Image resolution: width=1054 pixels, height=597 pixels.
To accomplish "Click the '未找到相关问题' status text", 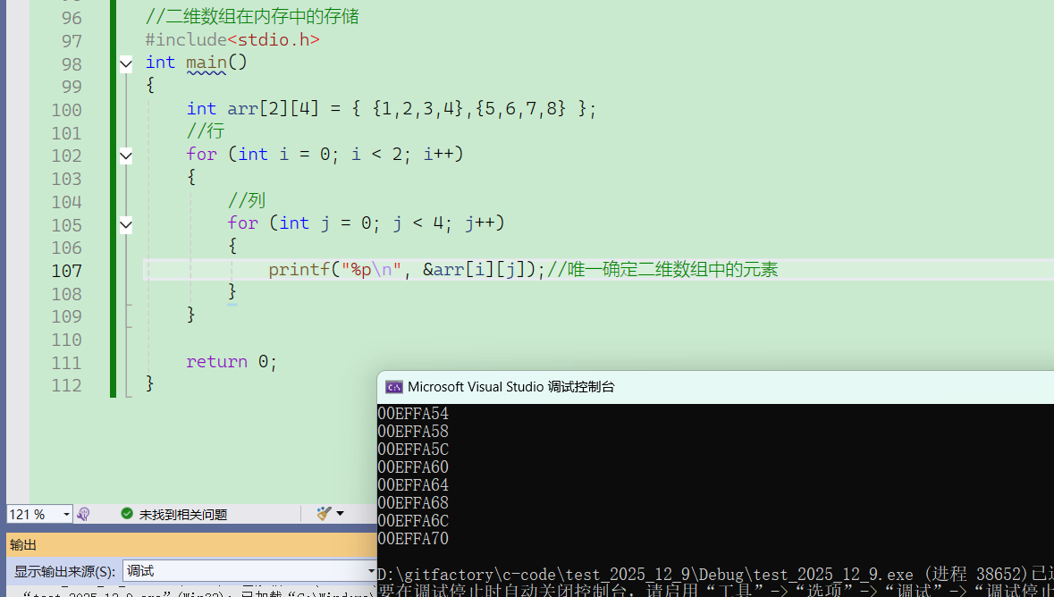I will (183, 514).
